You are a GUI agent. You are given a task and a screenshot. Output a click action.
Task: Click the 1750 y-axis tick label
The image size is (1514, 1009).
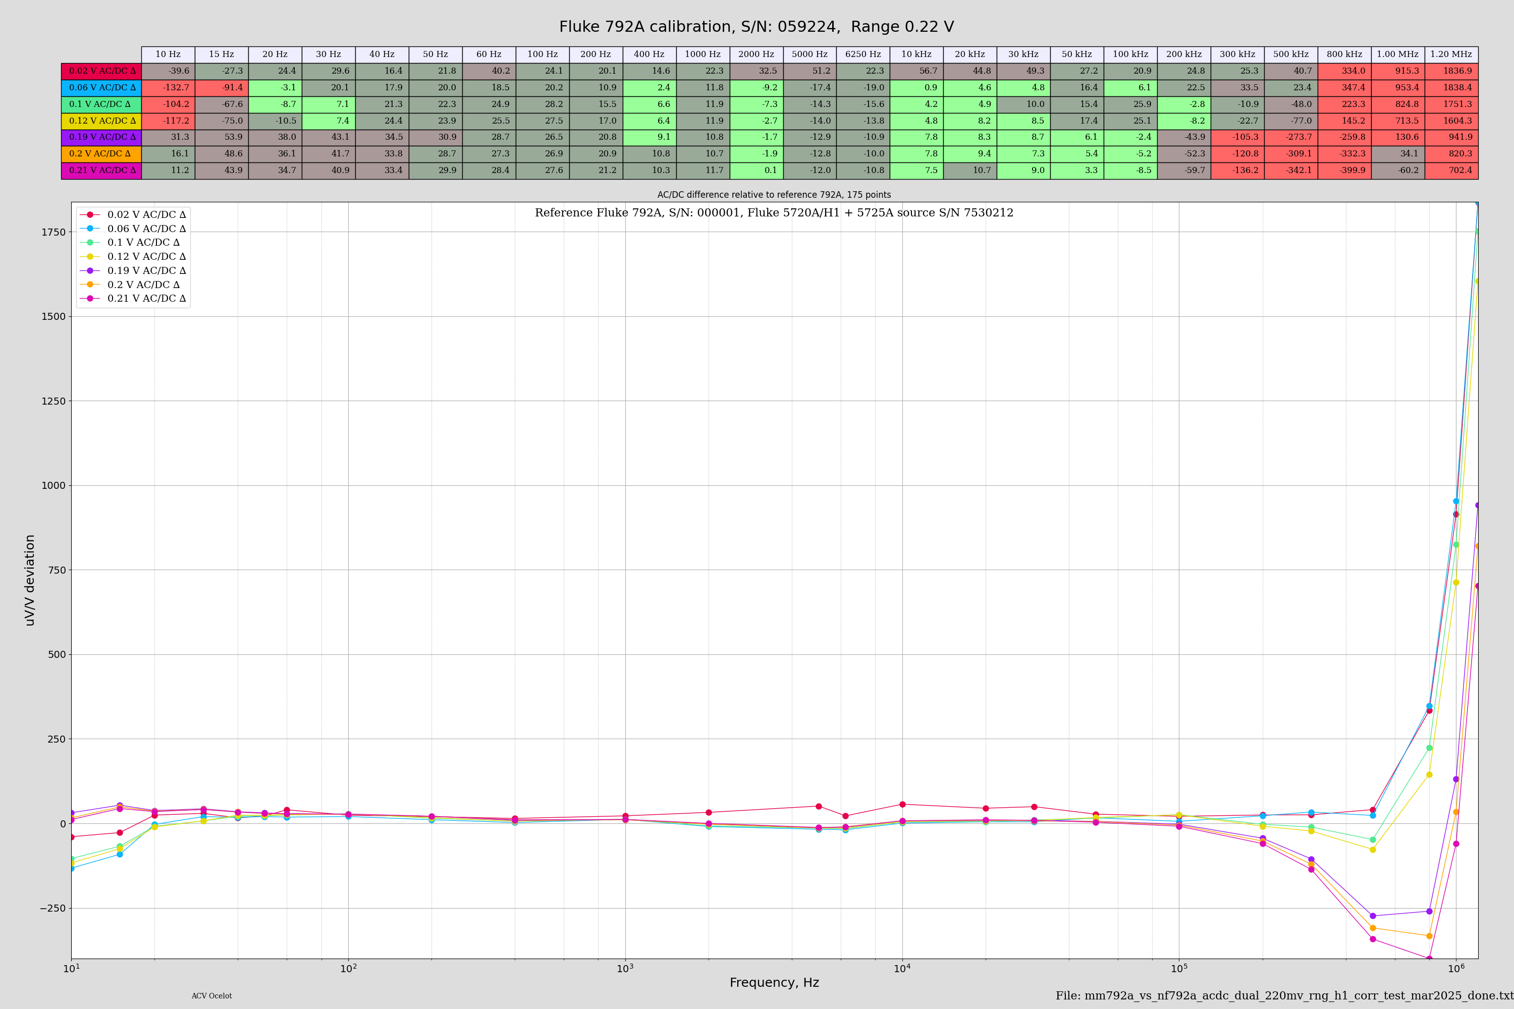(53, 232)
